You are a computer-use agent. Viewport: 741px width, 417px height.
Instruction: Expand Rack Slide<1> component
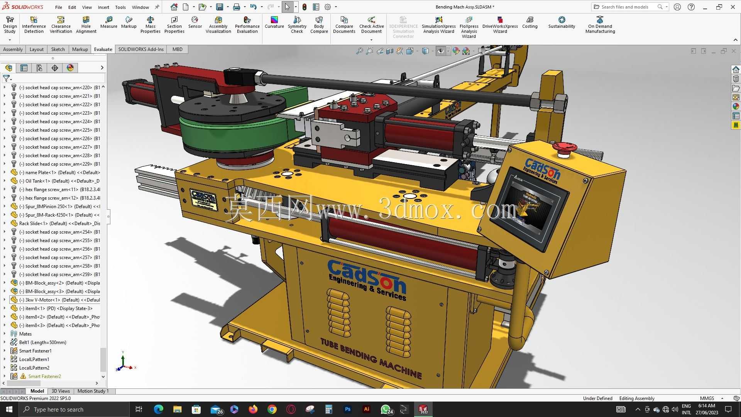[5, 224]
